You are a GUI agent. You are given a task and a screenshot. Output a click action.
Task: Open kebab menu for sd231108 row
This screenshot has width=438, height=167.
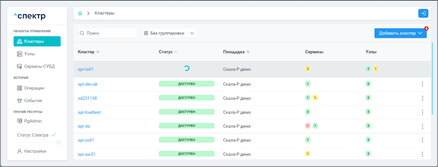pos(422,98)
